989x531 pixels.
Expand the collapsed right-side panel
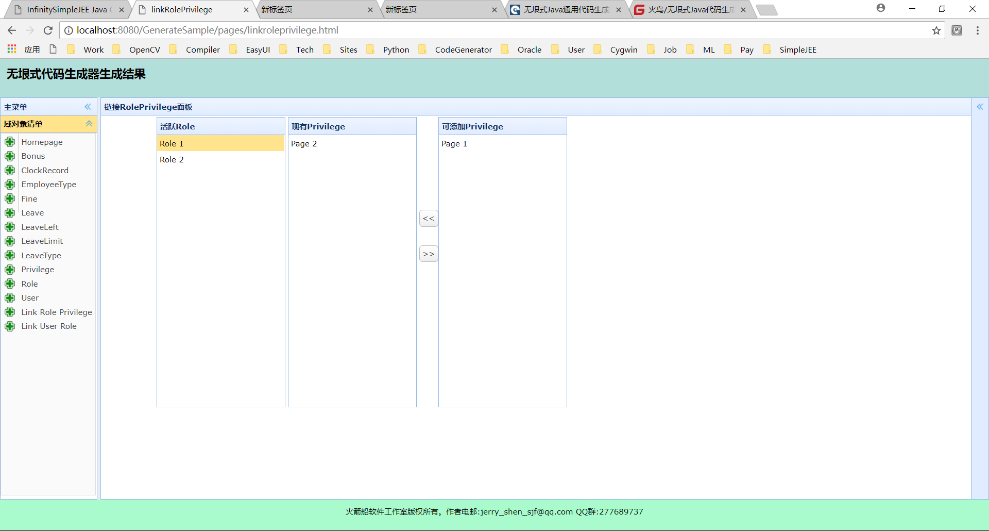(x=980, y=107)
